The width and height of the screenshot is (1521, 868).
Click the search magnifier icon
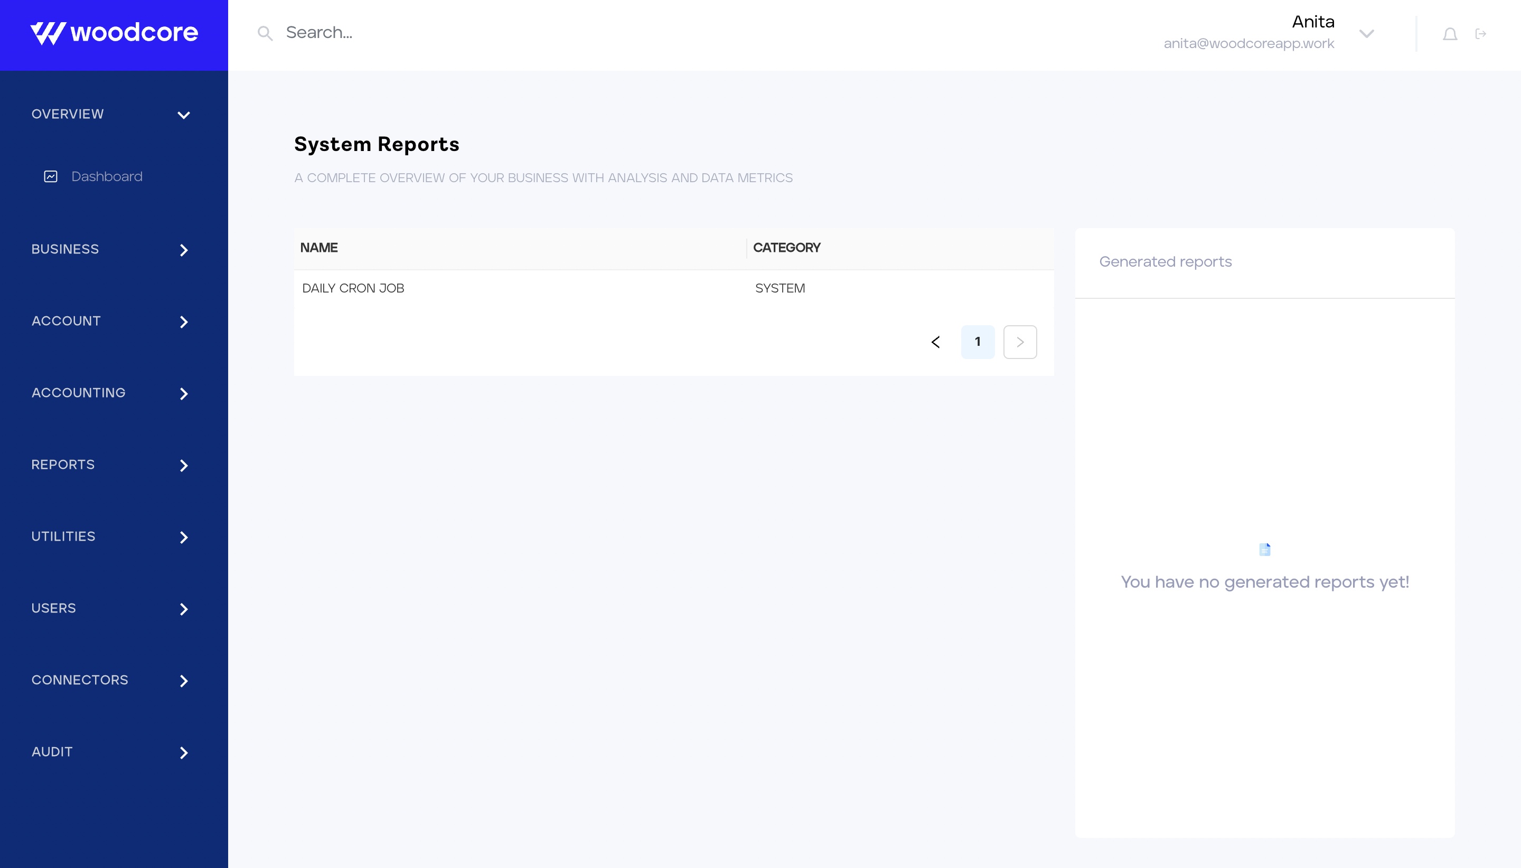pos(265,33)
